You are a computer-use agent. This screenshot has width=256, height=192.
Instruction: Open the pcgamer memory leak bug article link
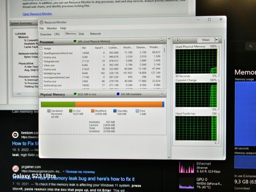73,179
